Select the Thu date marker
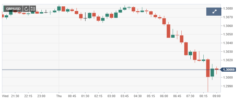The width and height of the screenshot is (237, 107). pyautogui.click(x=59, y=96)
